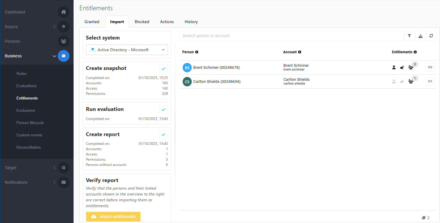The image size is (440, 223).
Task: Open Reconciliation in the Business submenu
Action: click(x=28, y=147)
